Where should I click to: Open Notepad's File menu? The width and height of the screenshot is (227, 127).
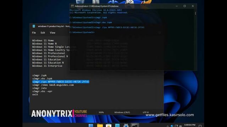(34, 33)
